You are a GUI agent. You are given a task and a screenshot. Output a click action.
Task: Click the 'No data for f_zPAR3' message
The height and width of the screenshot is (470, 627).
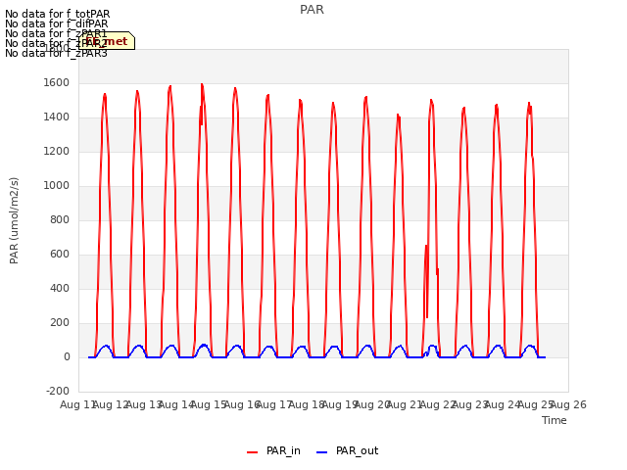[56, 53]
